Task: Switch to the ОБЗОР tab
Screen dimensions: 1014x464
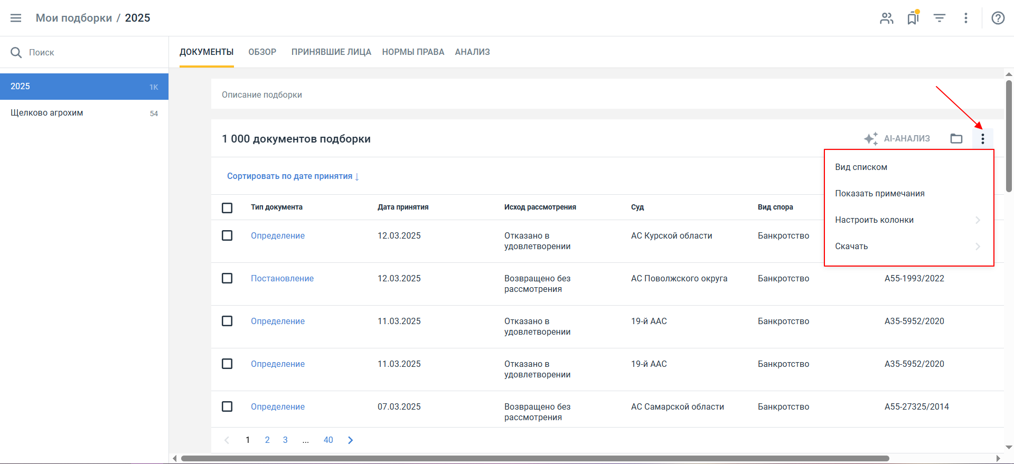Action: coord(262,52)
